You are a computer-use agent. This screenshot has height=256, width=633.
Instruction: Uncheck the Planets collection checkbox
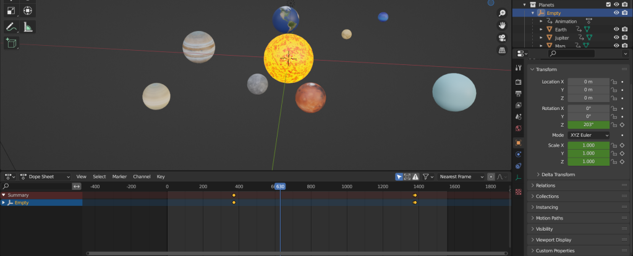(x=608, y=4)
